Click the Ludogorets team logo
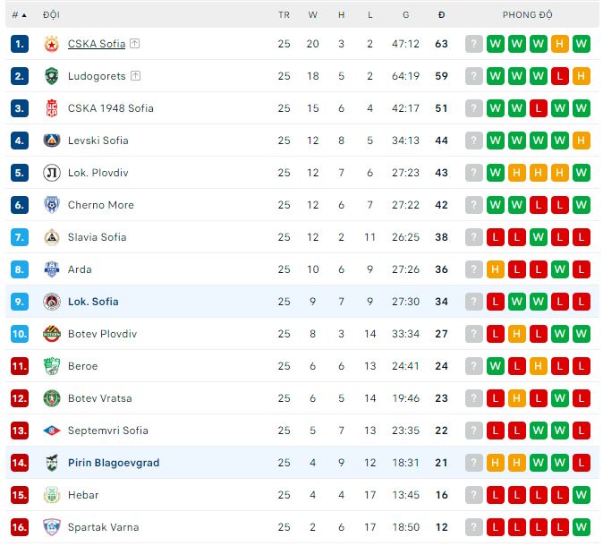603x546 pixels. pyautogui.click(x=51, y=76)
